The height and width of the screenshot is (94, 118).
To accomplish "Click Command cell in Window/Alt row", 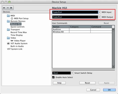I will pos(101,32).
